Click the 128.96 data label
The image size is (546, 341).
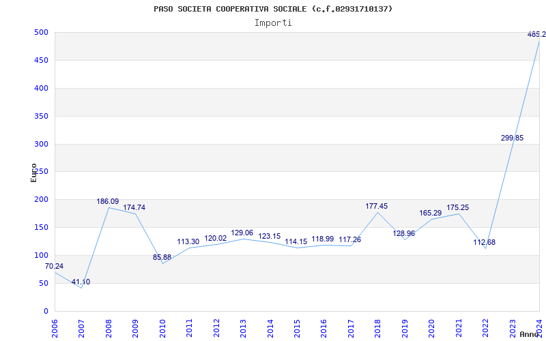404,233
